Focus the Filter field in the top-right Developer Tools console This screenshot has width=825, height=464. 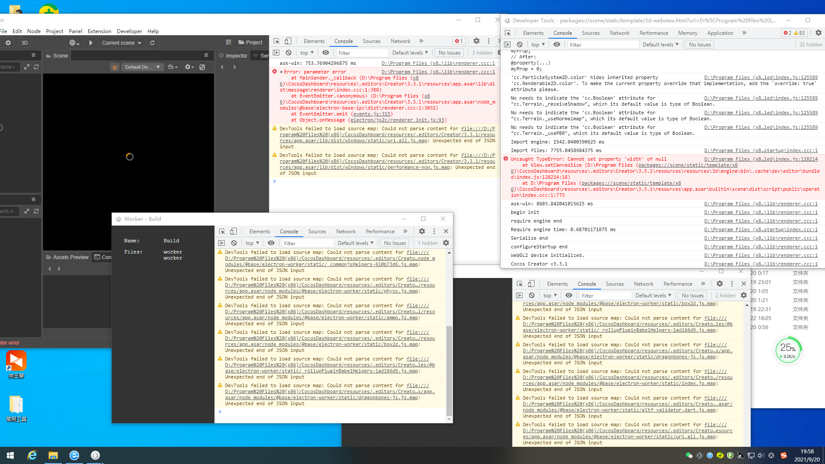[602, 45]
